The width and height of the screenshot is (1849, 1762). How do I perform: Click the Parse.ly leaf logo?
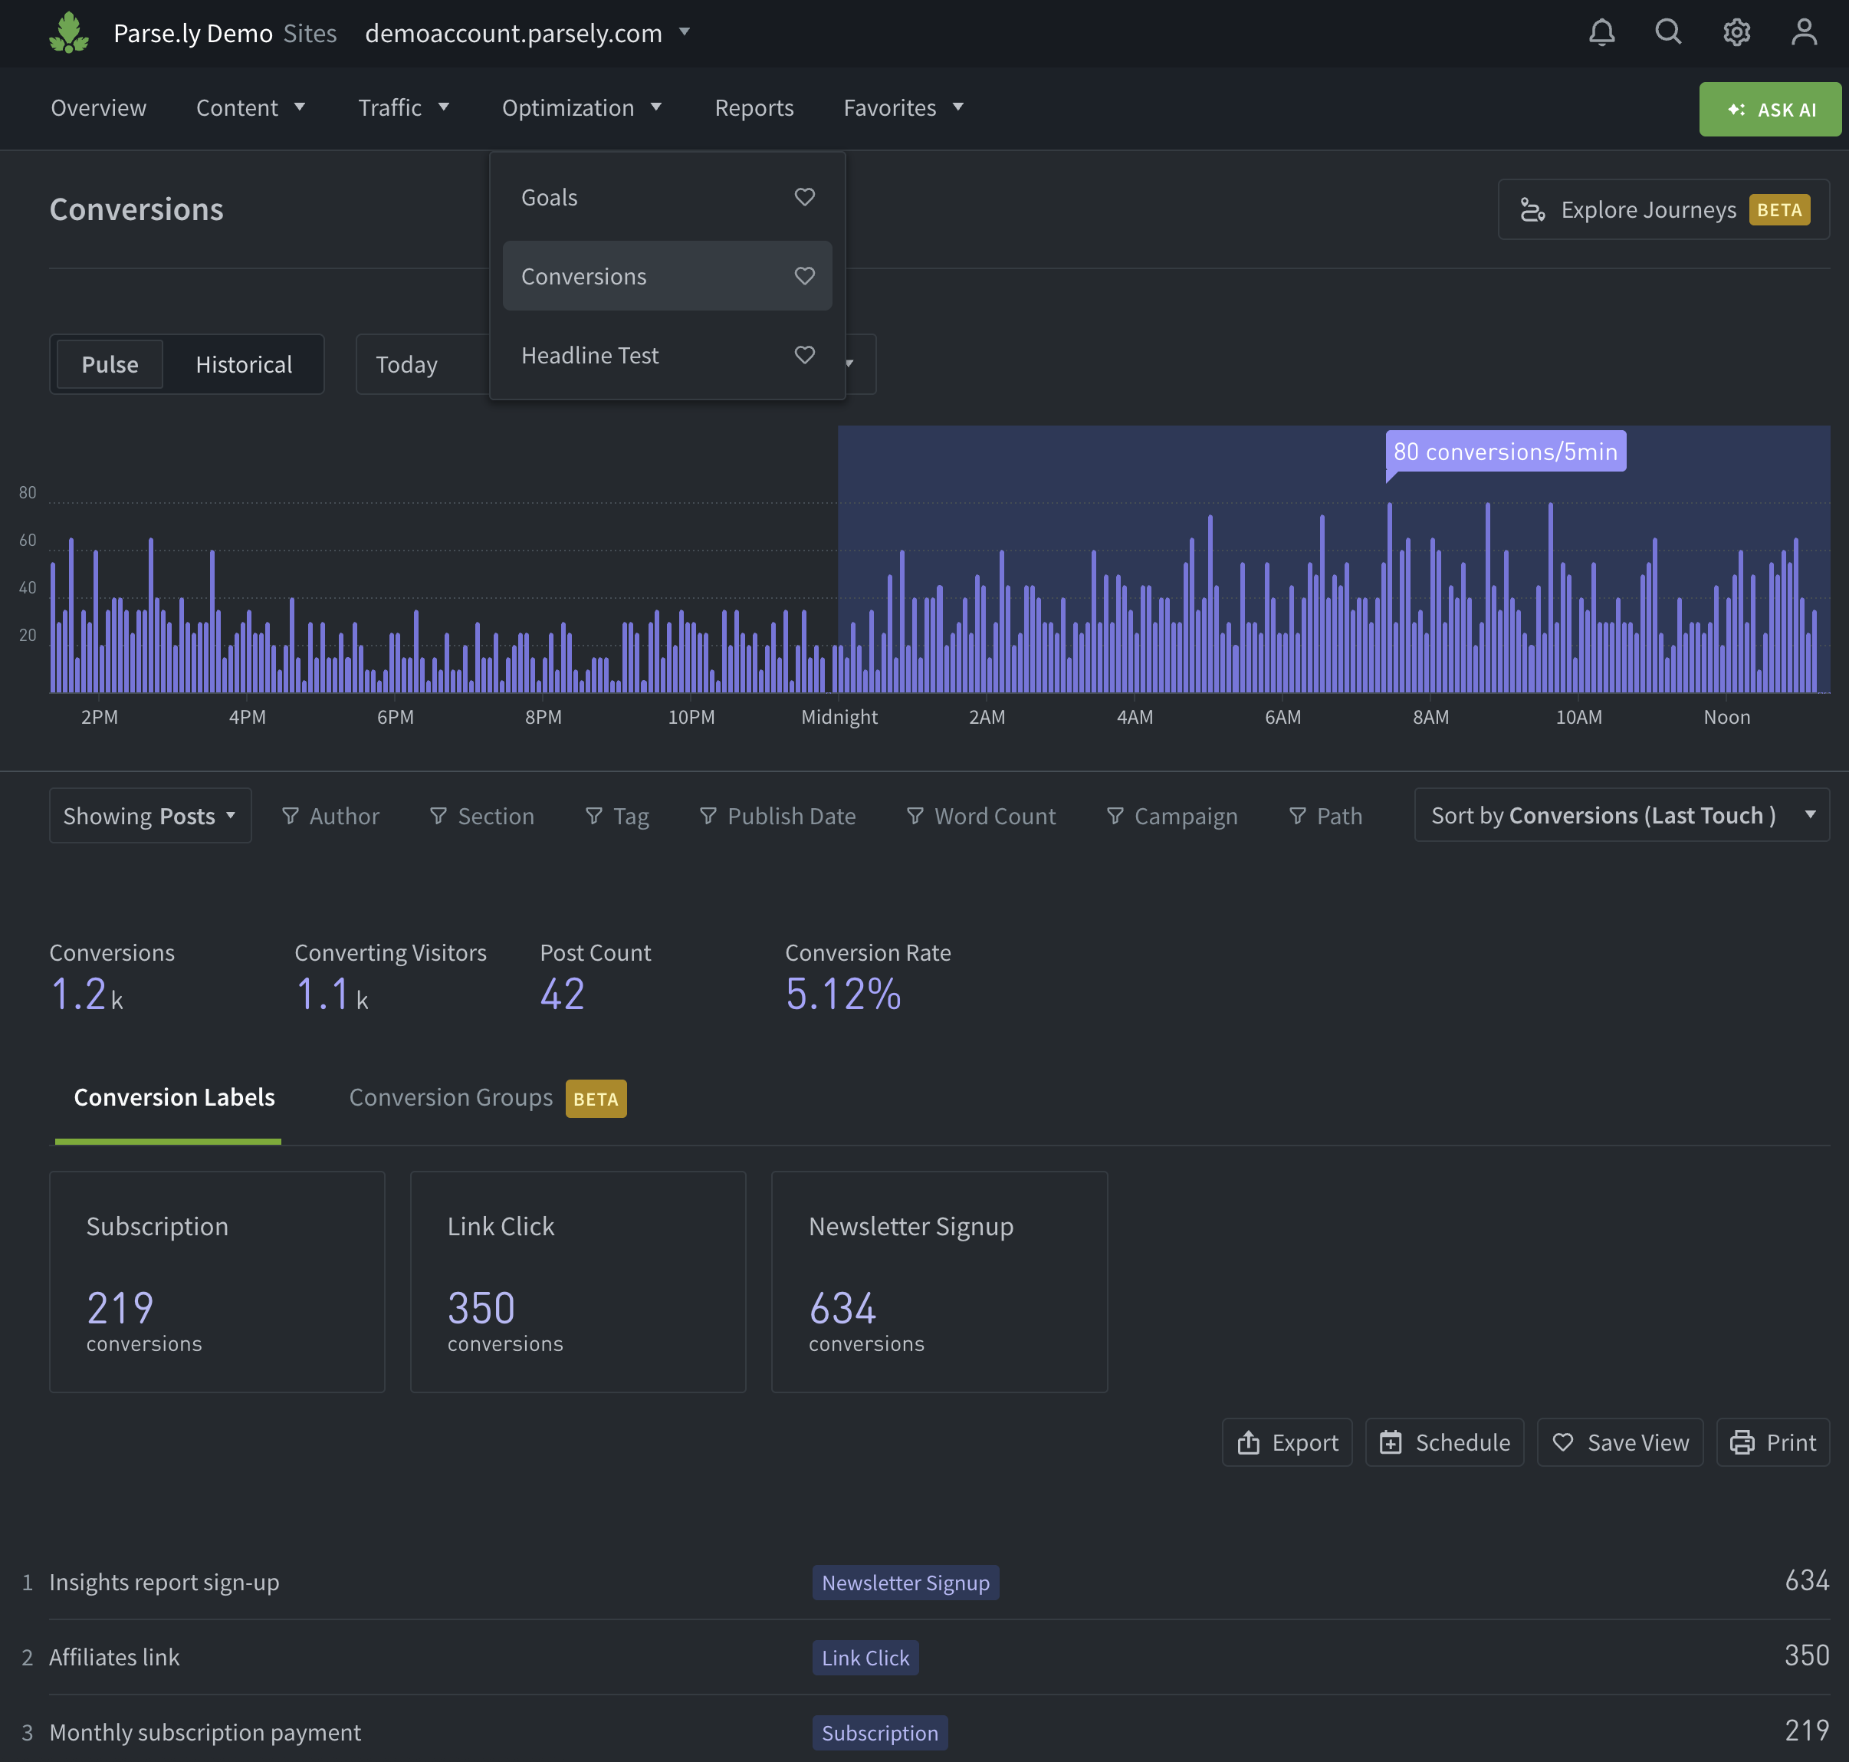(x=68, y=33)
